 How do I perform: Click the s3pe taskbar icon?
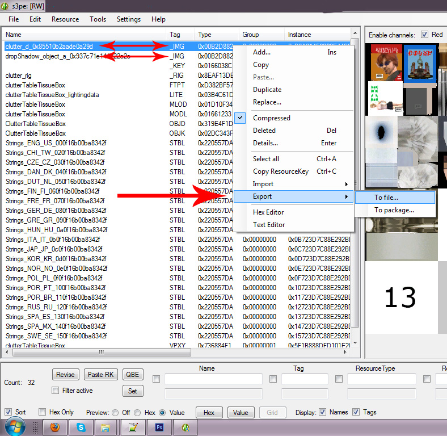[x=185, y=427]
